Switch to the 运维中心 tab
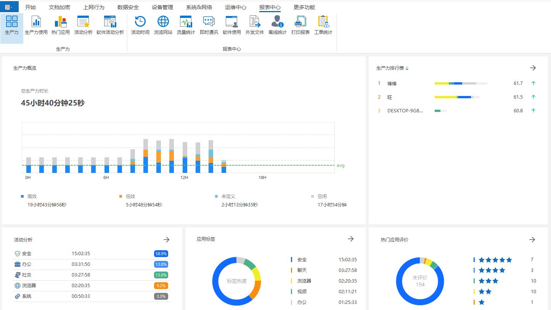The height and width of the screenshot is (310, 551). click(236, 7)
